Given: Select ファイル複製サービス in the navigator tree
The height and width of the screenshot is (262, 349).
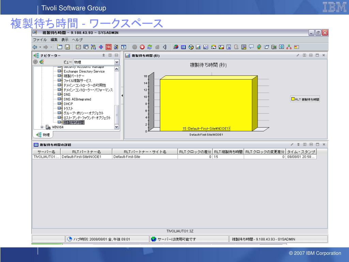Looking at the screenshot, I should point(77,81).
